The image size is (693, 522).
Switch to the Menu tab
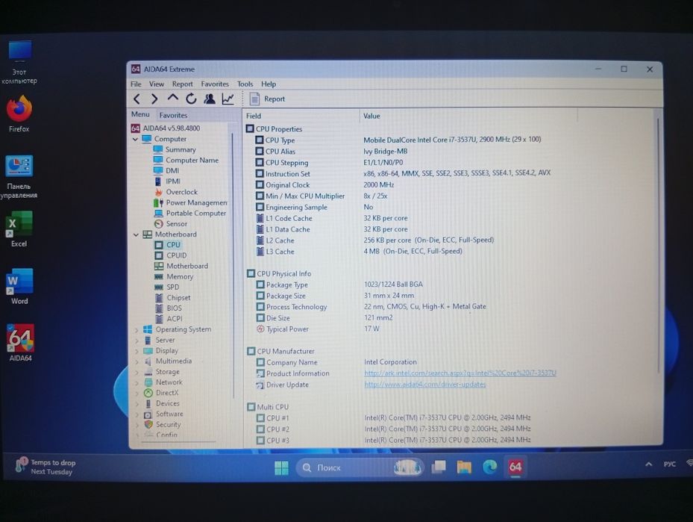pyautogui.click(x=140, y=114)
